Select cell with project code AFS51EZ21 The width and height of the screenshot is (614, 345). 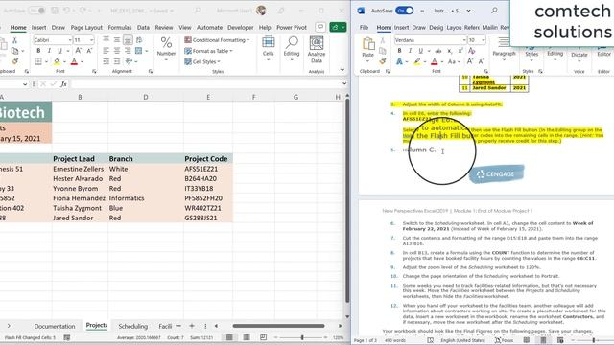tap(208, 169)
